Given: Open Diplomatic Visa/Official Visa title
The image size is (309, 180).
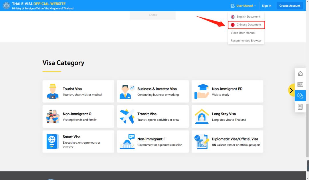Looking at the screenshot, I should pyautogui.click(x=235, y=139).
